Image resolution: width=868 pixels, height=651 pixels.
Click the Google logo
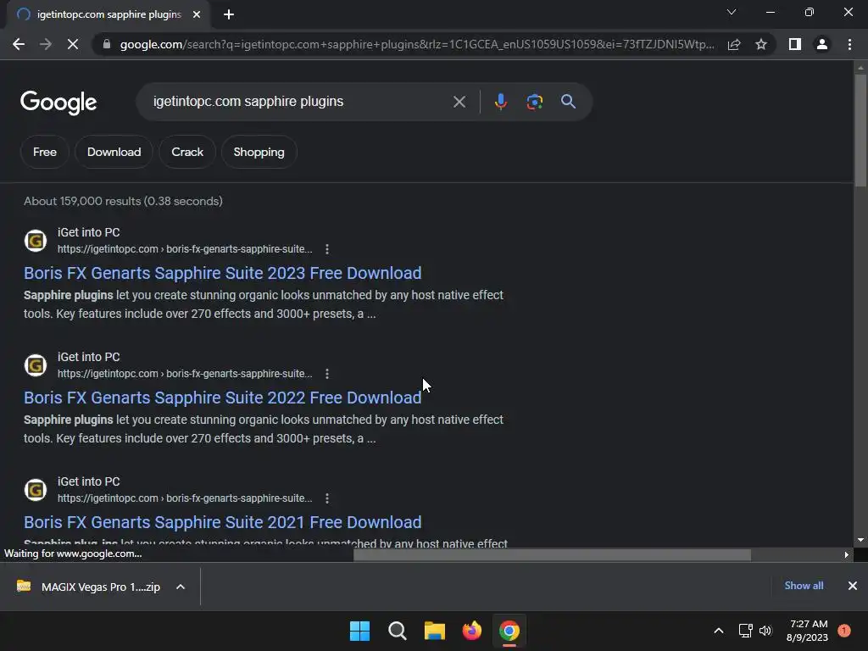click(58, 103)
